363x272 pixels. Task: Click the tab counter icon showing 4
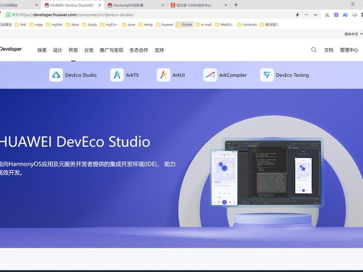[353, 4]
